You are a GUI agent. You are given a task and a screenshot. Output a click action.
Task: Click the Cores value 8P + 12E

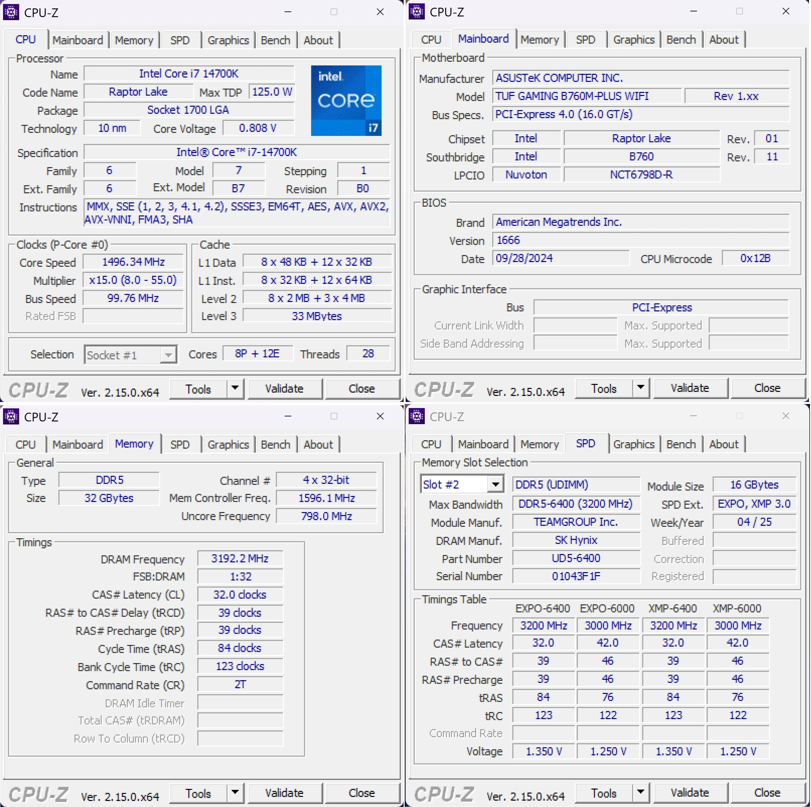[257, 354]
